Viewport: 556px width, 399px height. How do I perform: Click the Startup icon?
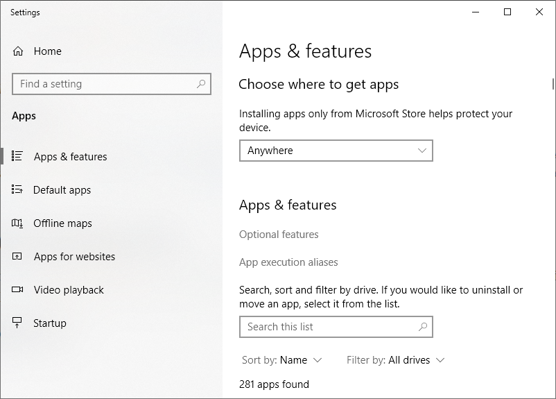pyautogui.click(x=17, y=323)
